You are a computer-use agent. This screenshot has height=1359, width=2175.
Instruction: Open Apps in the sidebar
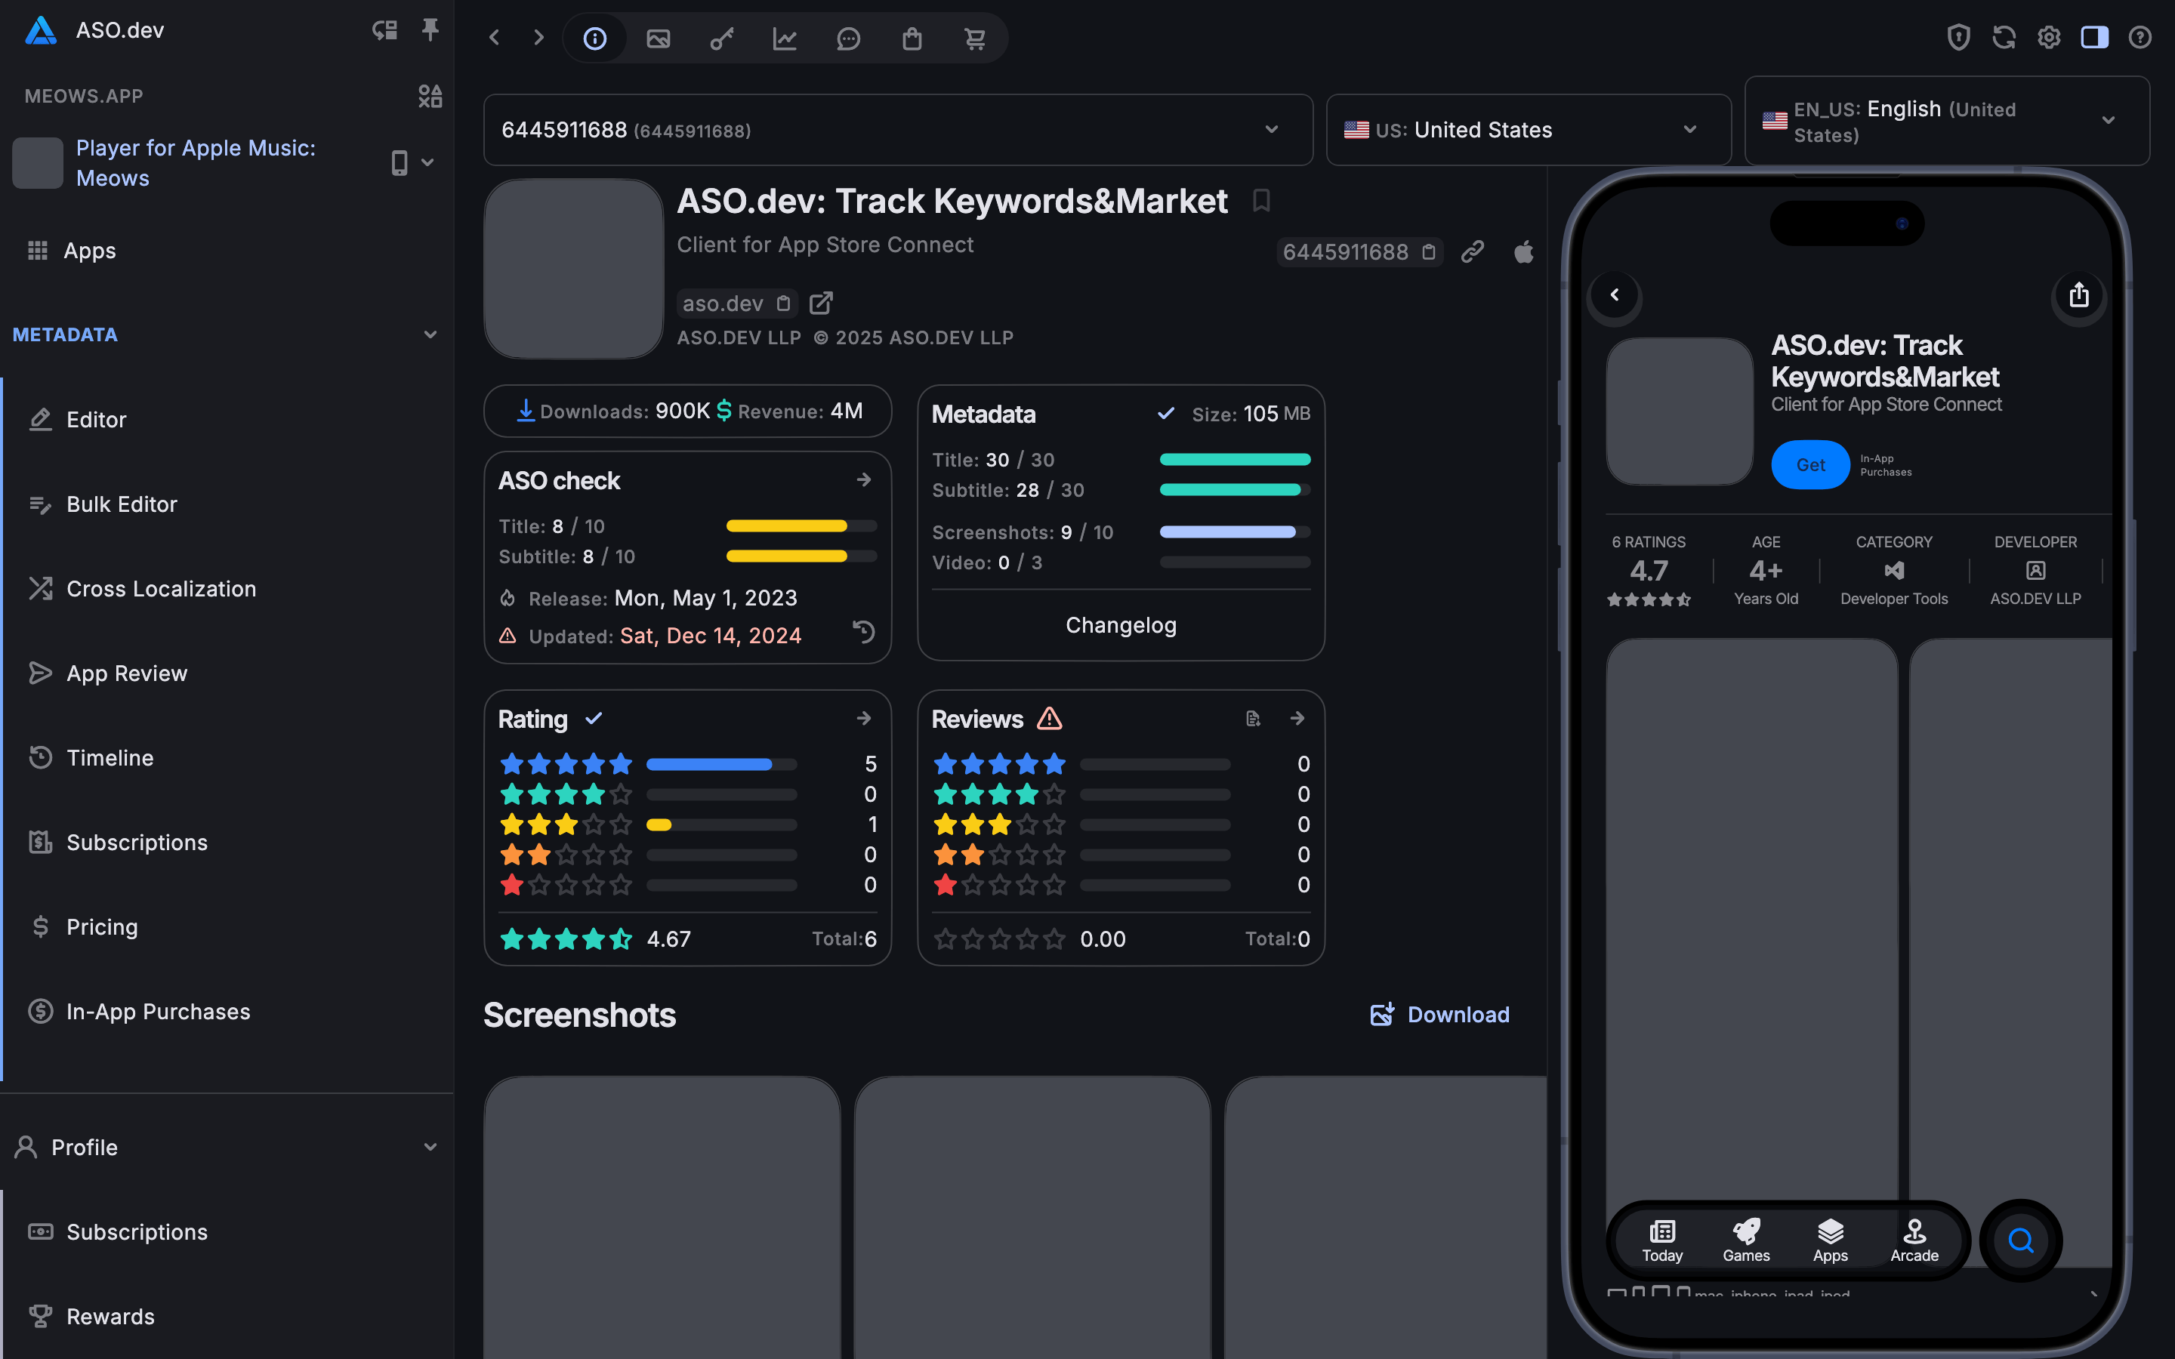[227, 251]
